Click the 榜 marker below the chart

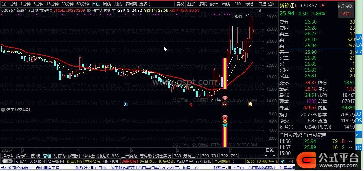(250, 104)
